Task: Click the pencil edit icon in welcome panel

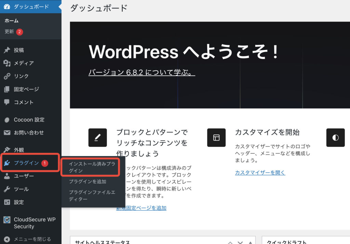Action: point(97,138)
